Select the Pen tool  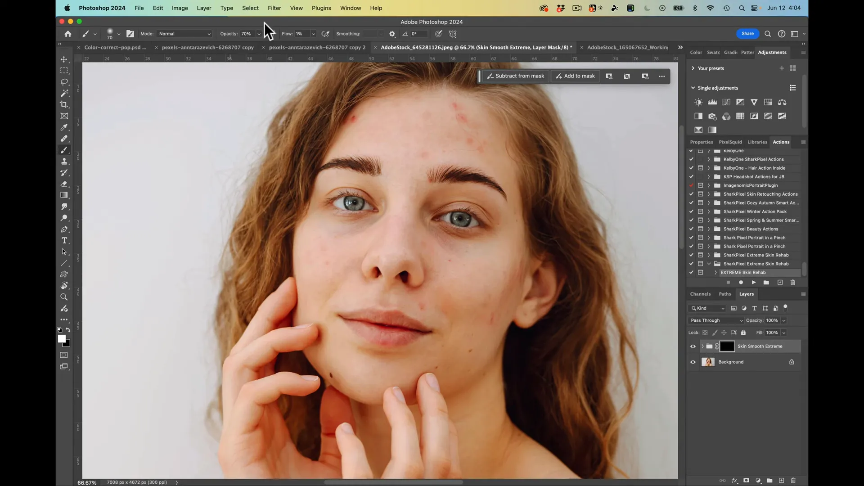[64, 229]
